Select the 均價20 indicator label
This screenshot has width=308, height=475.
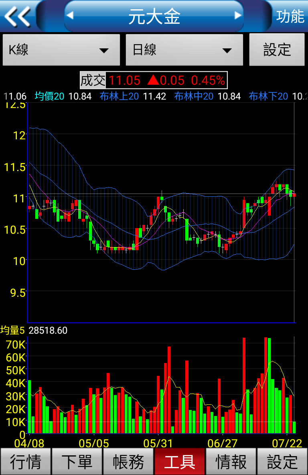[49, 96]
